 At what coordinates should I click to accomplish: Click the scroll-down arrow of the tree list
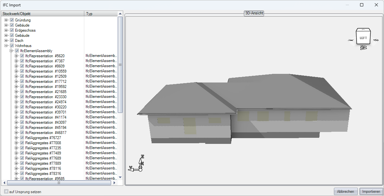point(120,177)
